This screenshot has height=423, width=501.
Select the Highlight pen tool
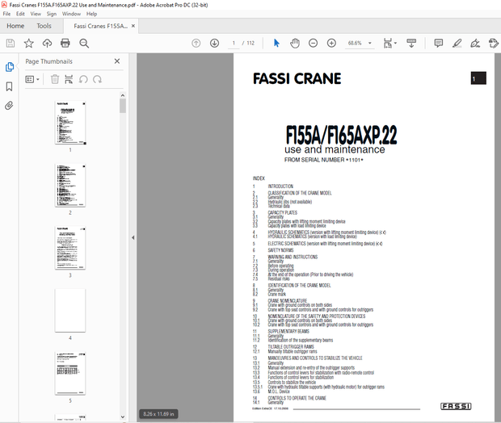click(x=457, y=43)
